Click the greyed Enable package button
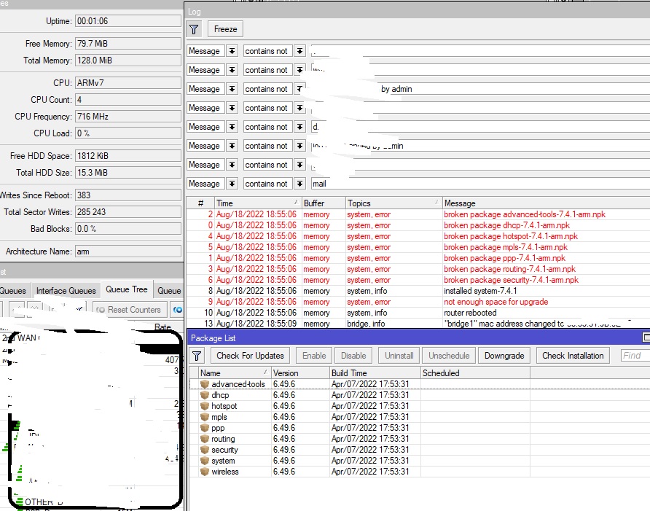 pos(314,356)
